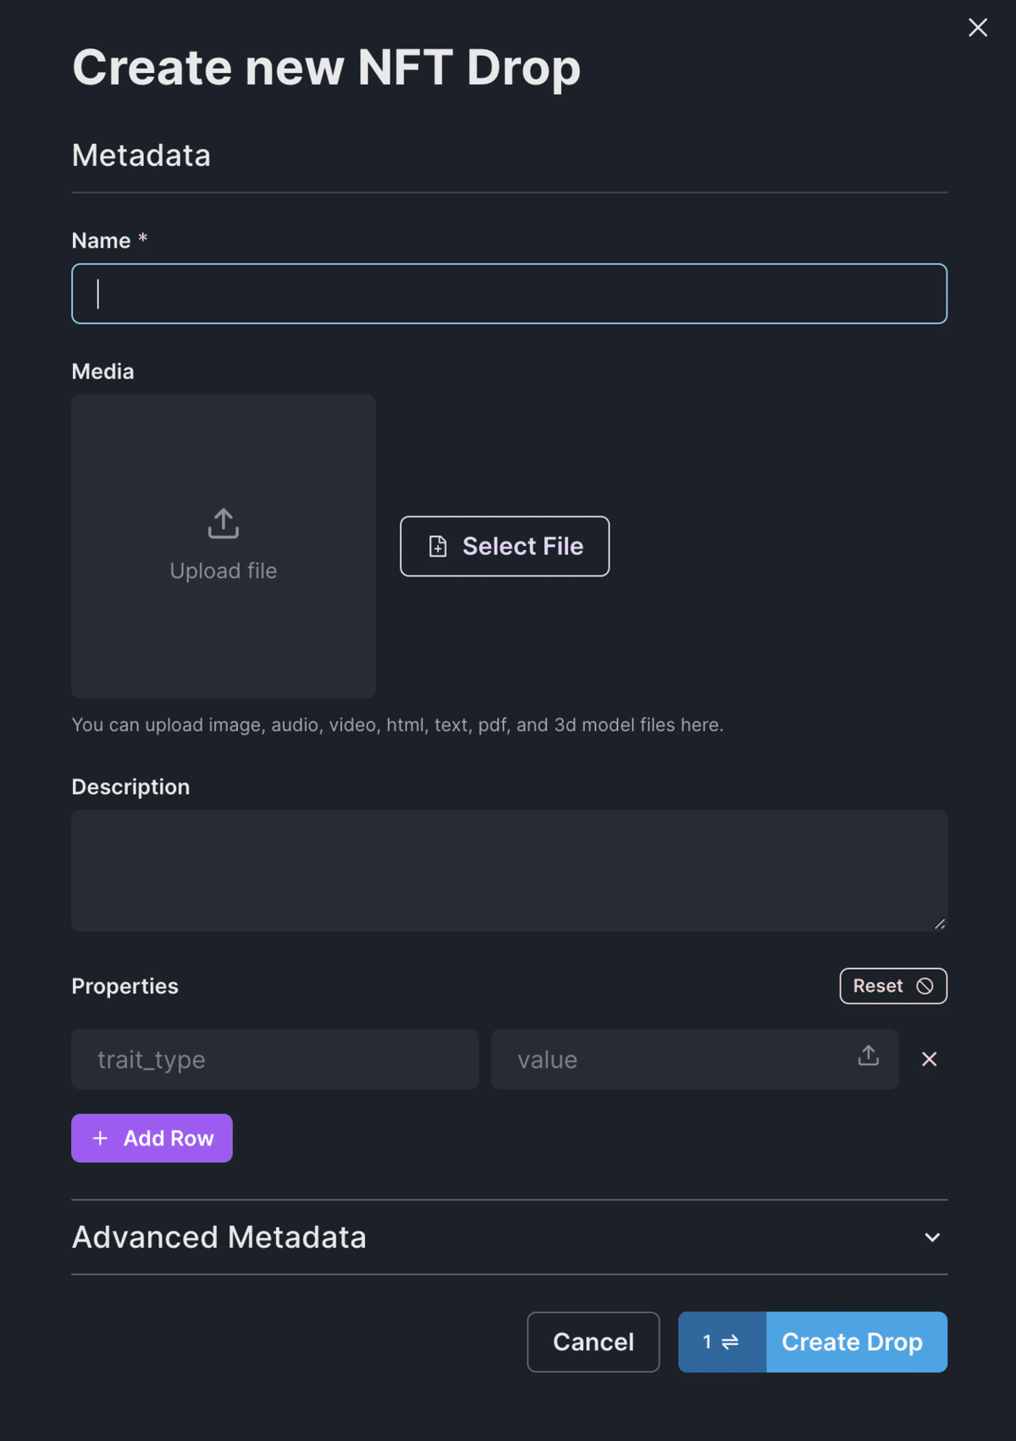
Task: Click the Upload file drop zone
Action: coord(224,546)
